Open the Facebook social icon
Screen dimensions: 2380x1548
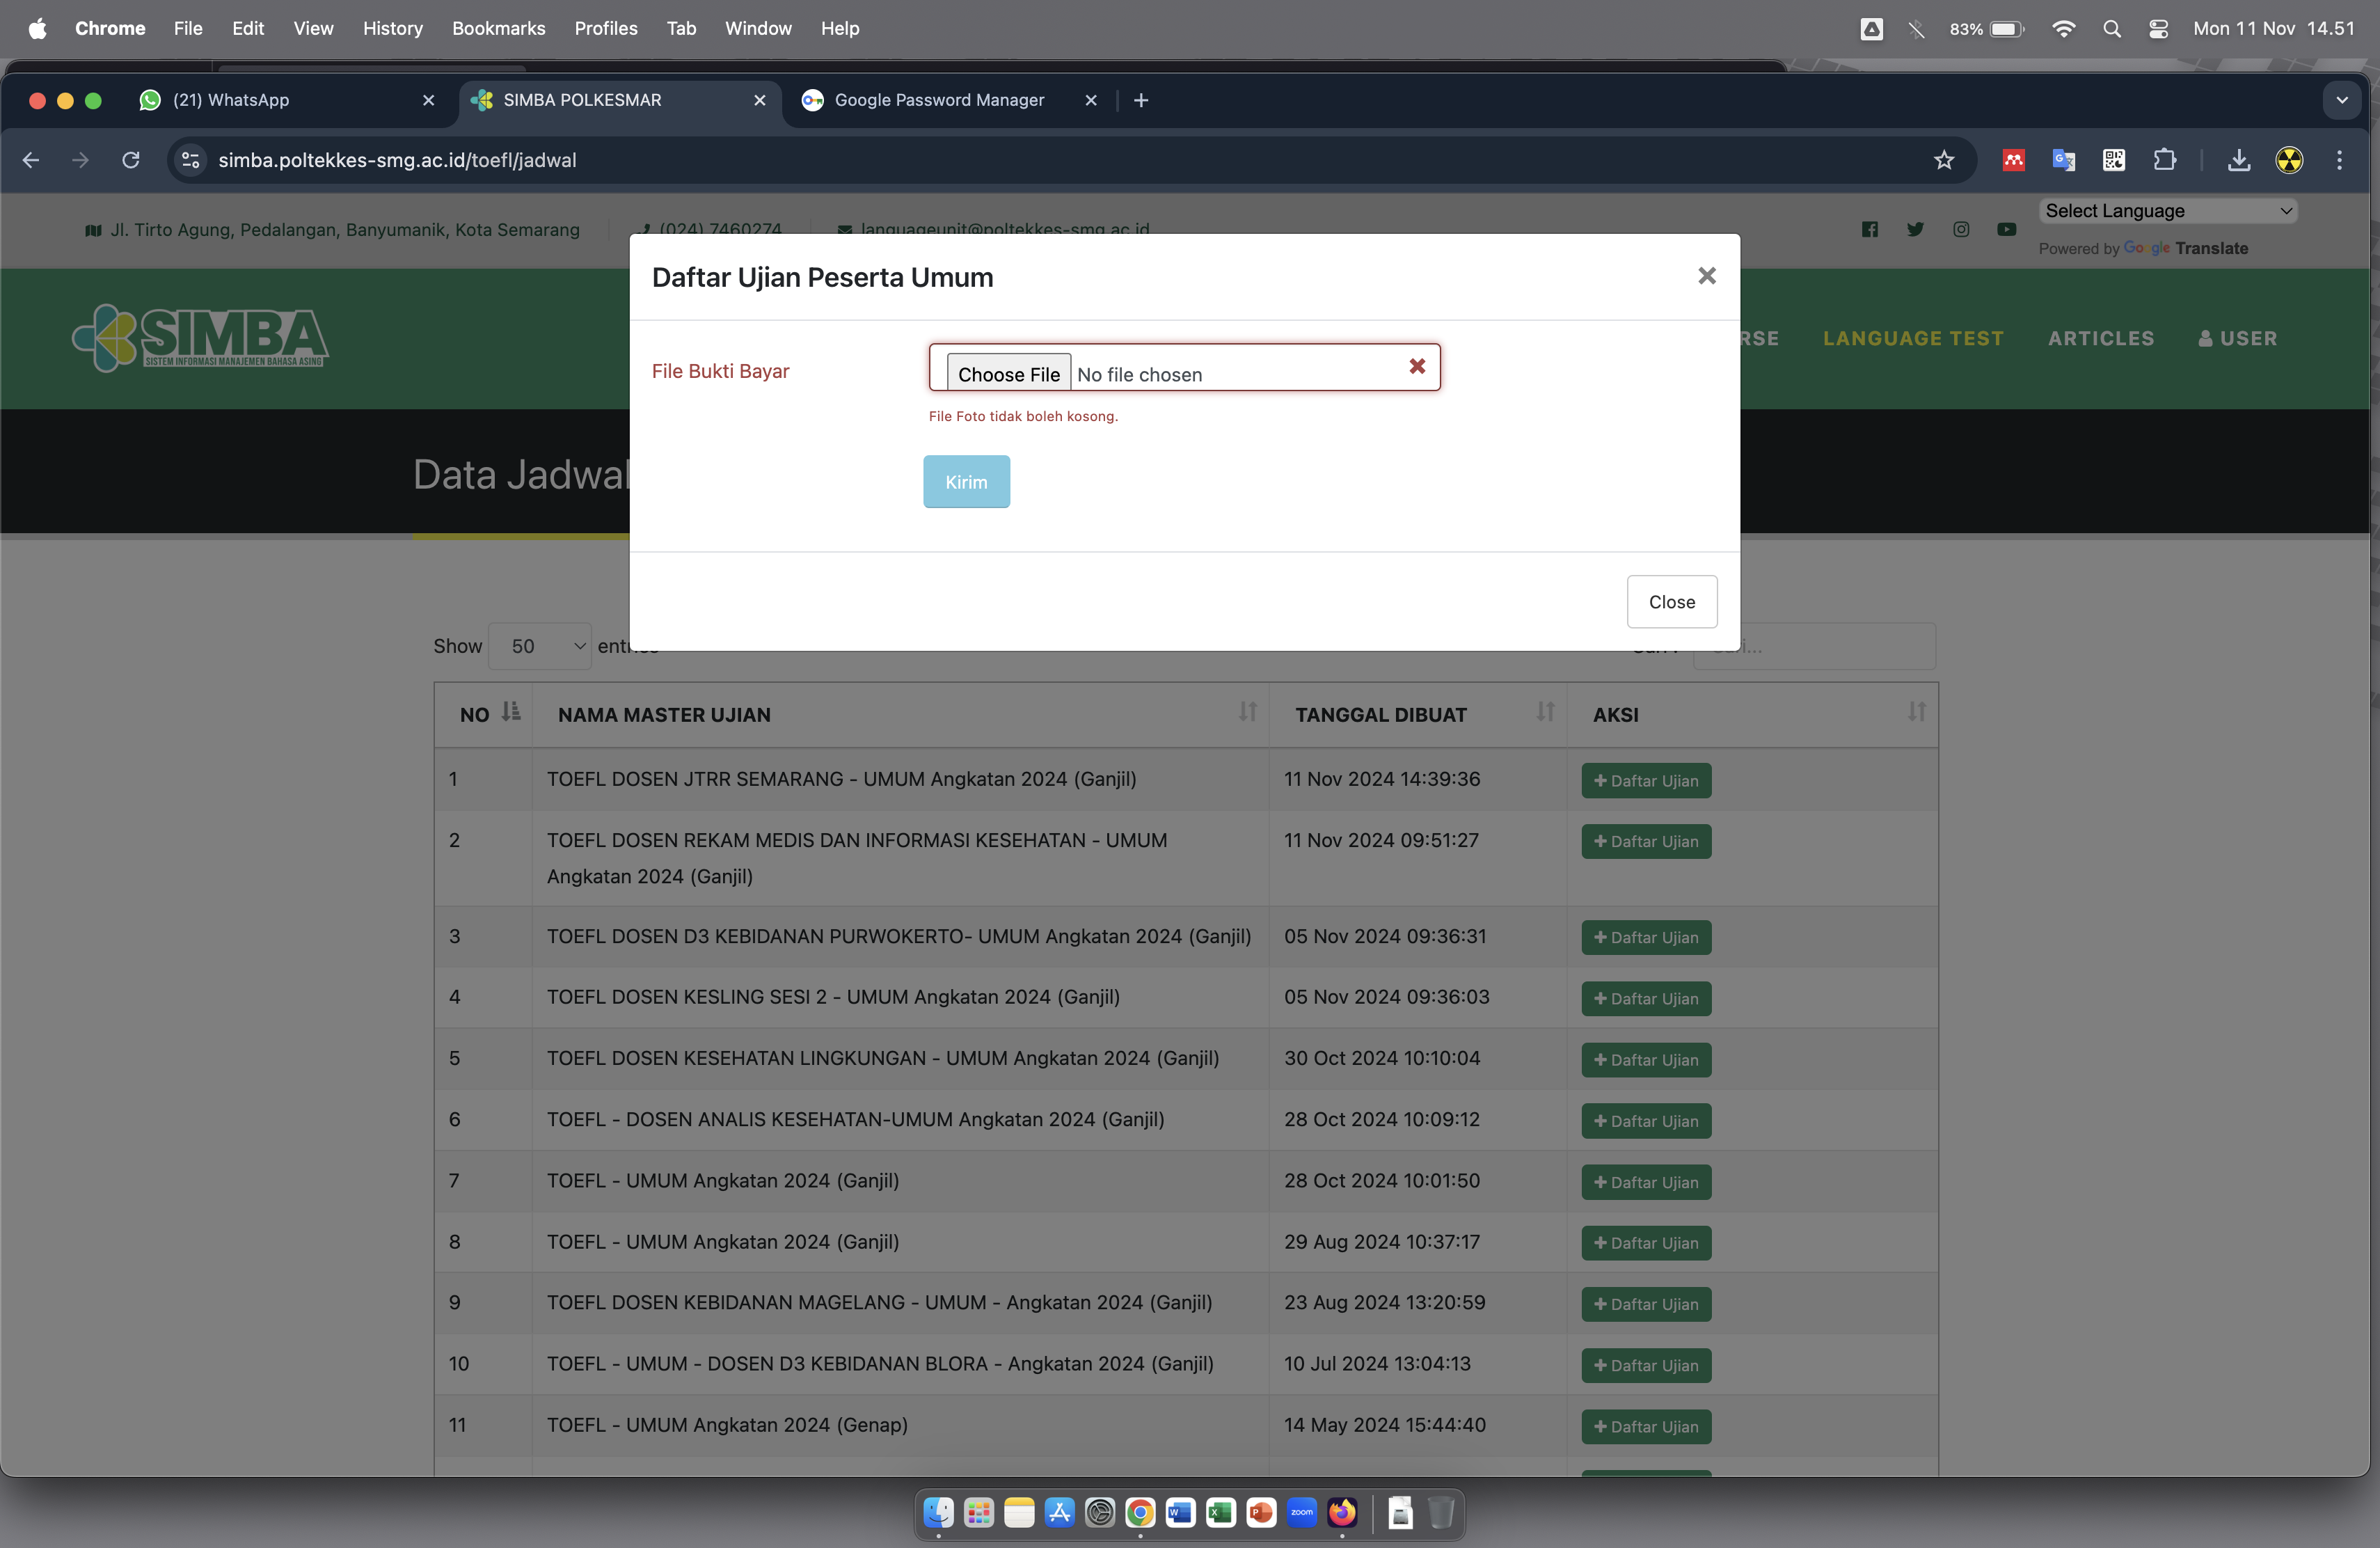pos(1869,229)
